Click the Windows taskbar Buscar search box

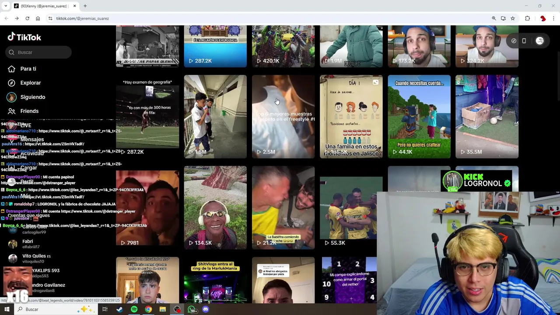coord(55,309)
